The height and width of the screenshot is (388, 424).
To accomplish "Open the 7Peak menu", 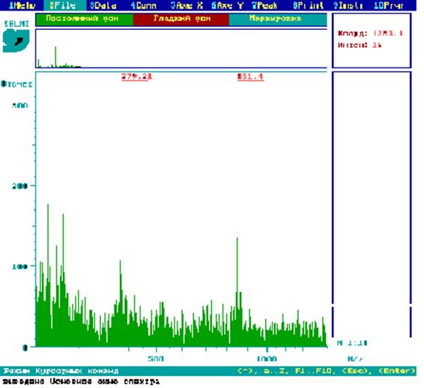I will click(264, 5).
